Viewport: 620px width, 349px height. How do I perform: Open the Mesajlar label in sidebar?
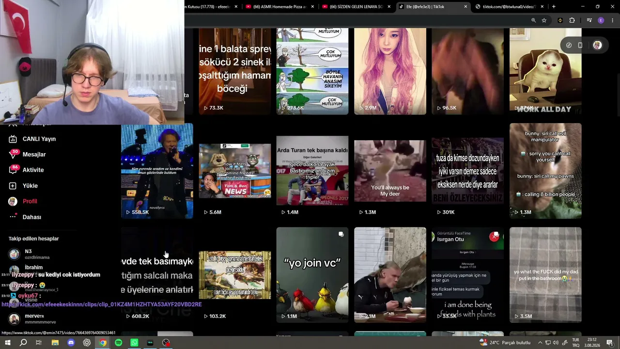tap(34, 155)
